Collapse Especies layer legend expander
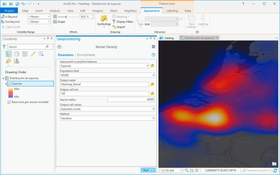 tap(6, 83)
